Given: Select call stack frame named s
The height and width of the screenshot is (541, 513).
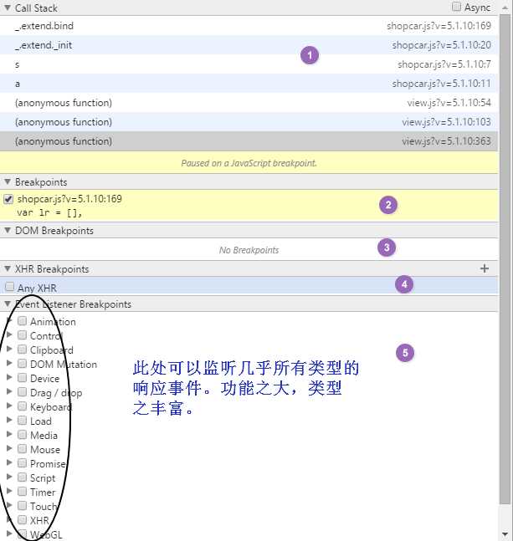Looking at the screenshot, I should pos(249,64).
